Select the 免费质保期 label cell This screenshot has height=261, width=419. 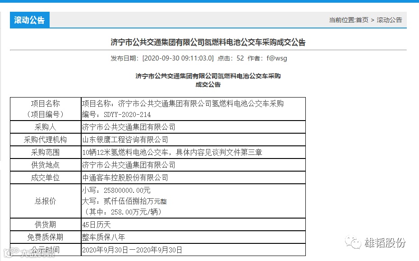(46, 237)
